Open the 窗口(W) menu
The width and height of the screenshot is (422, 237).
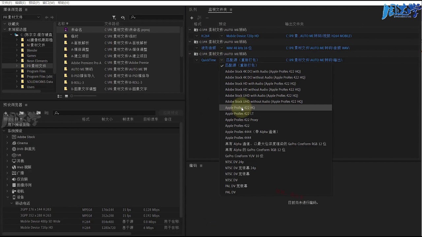[x=48, y=3]
